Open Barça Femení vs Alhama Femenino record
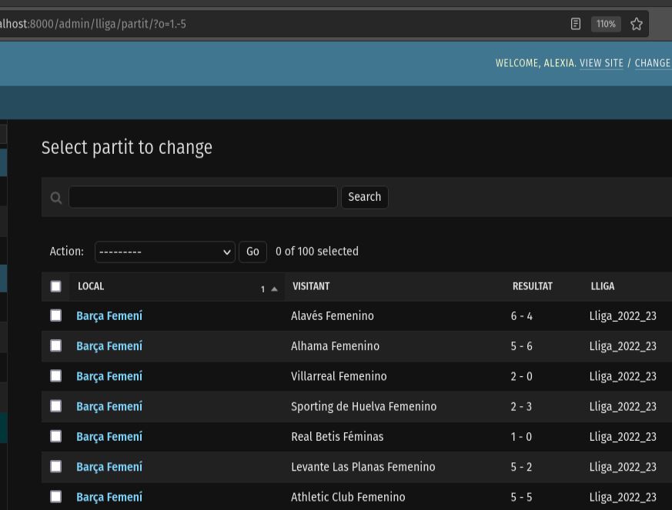Image resolution: width=672 pixels, height=510 pixels. pyautogui.click(x=109, y=346)
